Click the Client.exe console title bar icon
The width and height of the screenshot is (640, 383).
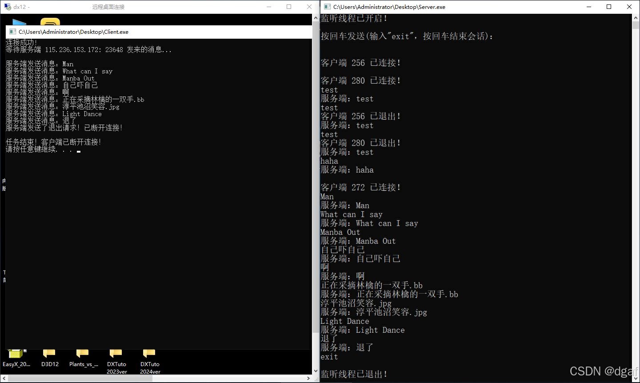pyautogui.click(x=12, y=32)
